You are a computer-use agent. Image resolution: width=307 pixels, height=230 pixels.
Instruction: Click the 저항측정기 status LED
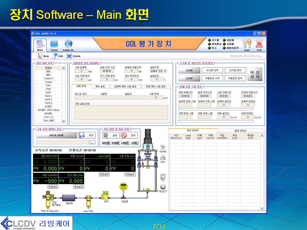[224, 48]
